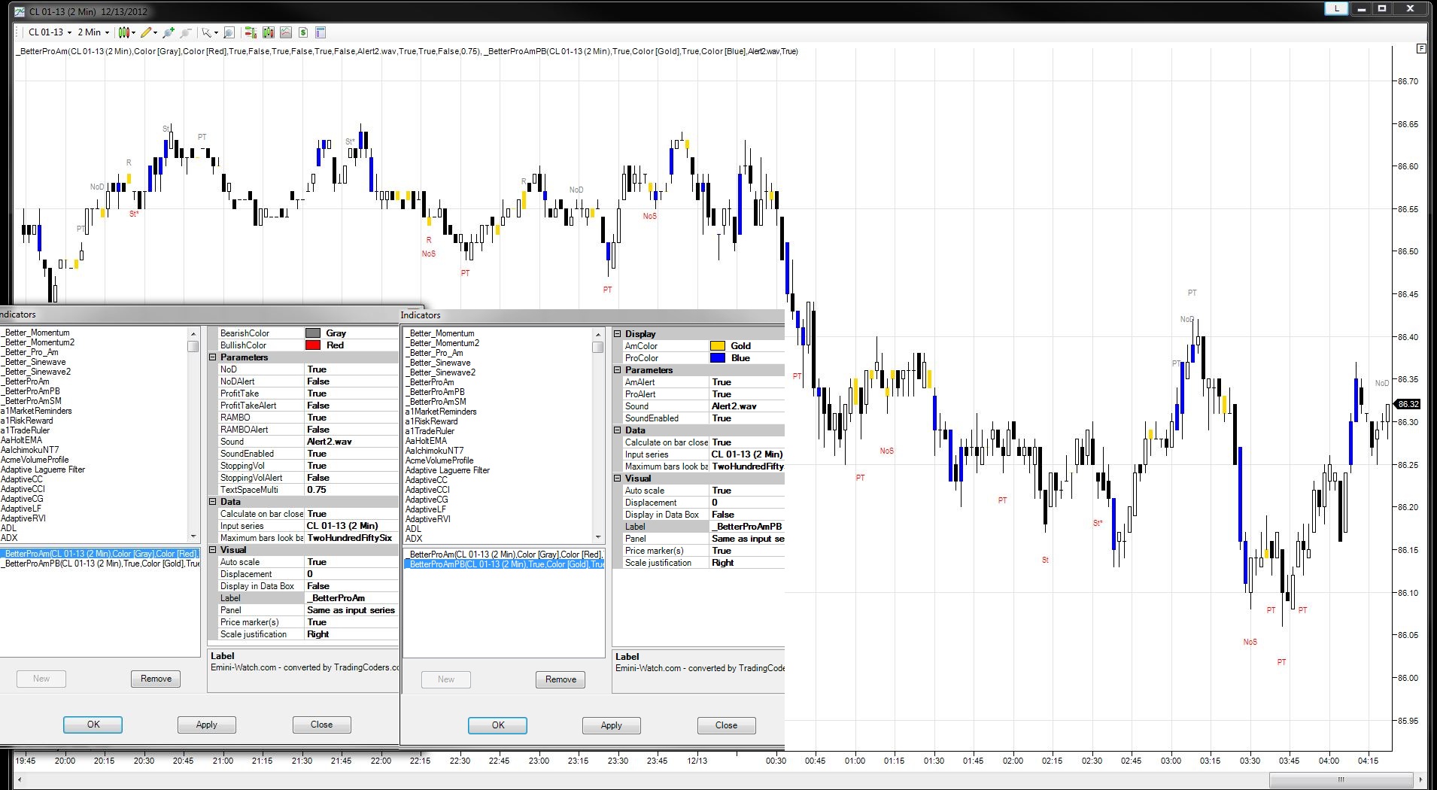The width and height of the screenshot is (1437, 790).
Task: Open the chart Properties toolbar icon
Action: (x=321, y=32)
